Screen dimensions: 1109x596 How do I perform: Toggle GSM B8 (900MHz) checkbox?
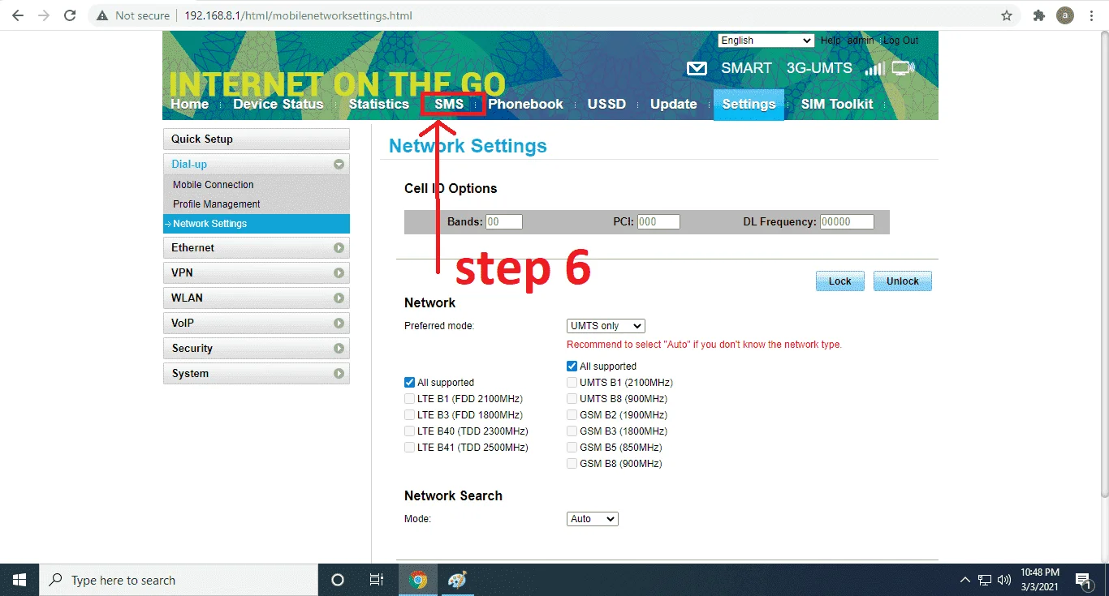(x=572, y=464)
